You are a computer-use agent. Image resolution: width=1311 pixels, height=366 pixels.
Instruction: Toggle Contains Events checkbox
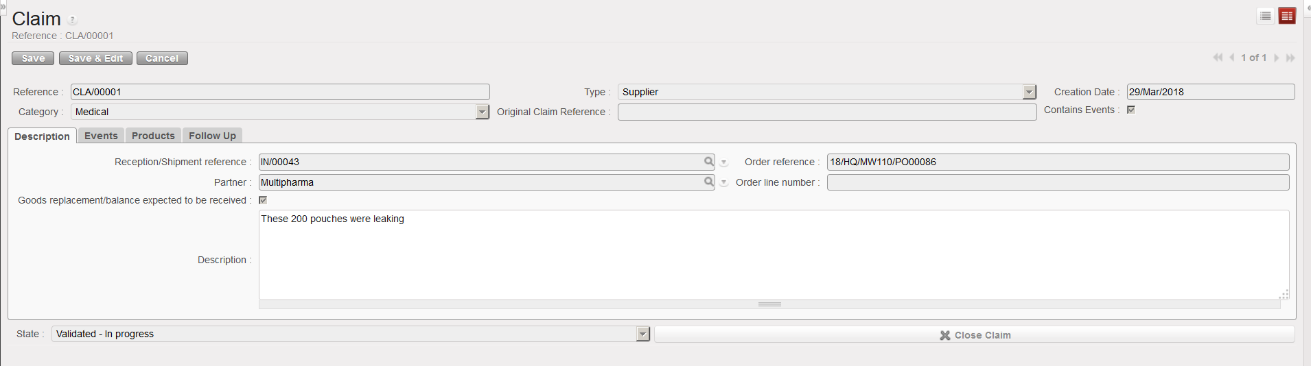tap(1131, 110)
